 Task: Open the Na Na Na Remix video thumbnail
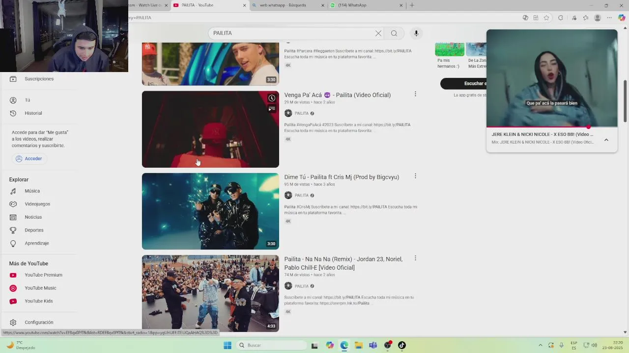[x=210, y=293]
